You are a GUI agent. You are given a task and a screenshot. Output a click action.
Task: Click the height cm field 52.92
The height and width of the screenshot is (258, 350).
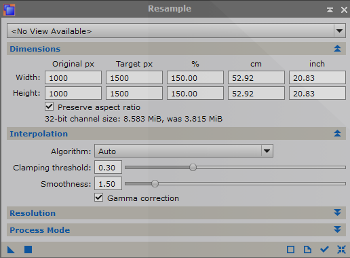256,93
